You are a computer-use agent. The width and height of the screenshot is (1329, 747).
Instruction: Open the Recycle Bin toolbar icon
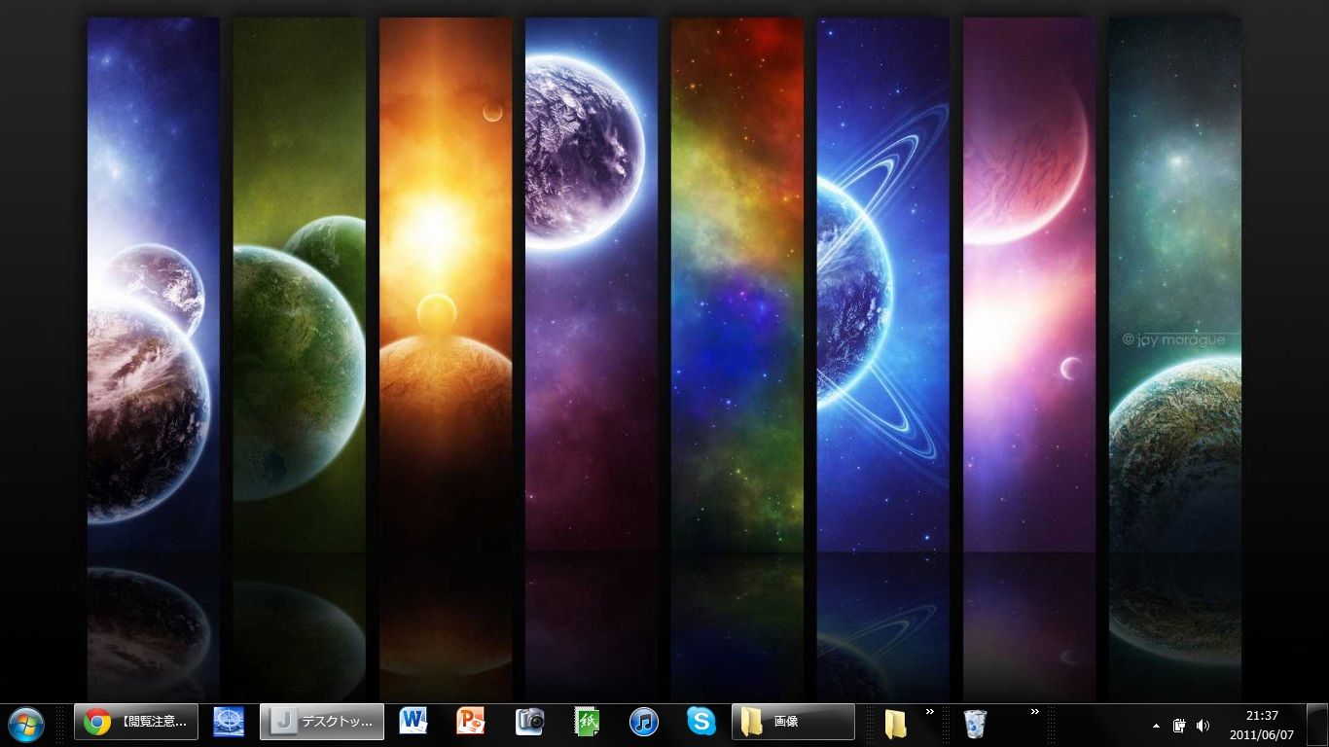point(975,724)
